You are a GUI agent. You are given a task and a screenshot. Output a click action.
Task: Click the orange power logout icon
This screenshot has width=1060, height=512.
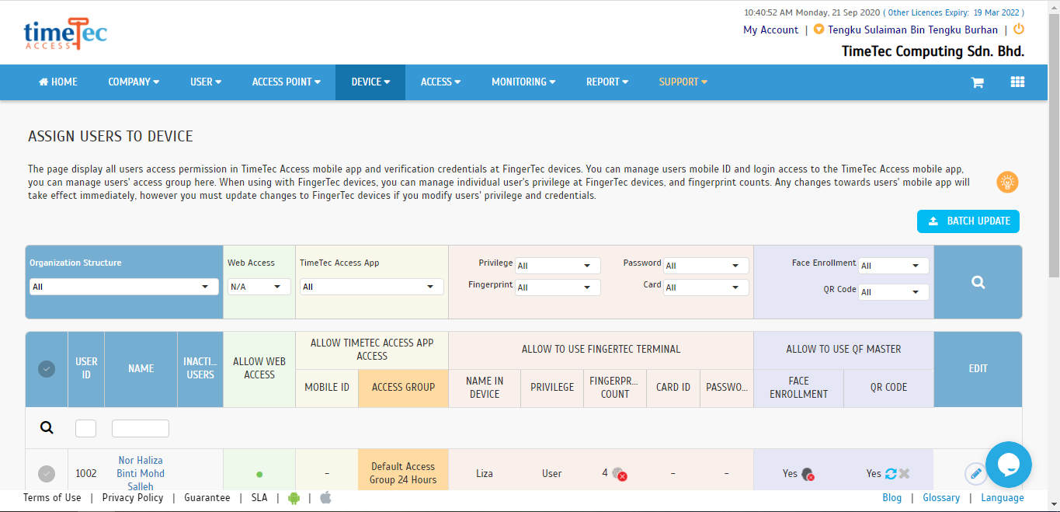pos(1019,30)
